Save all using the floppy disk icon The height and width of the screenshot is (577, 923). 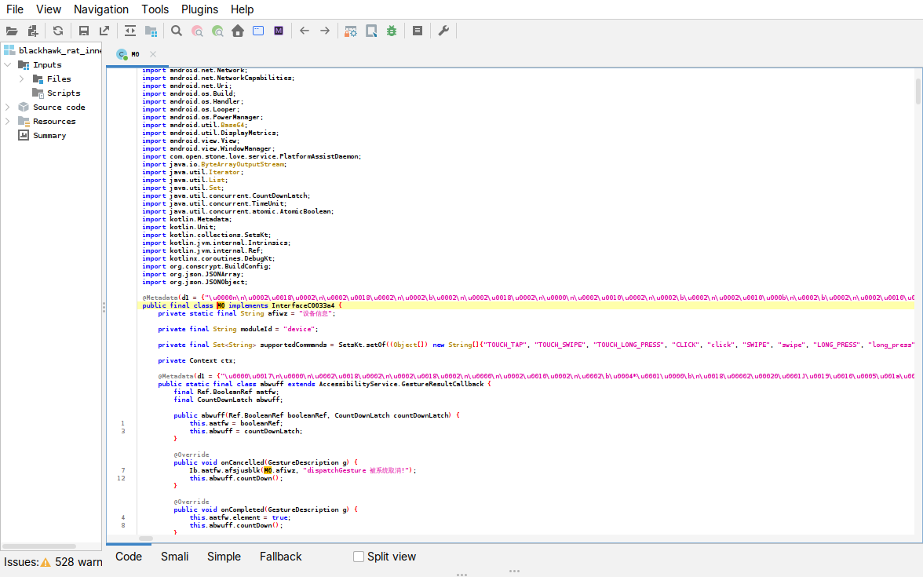(x=83, y=31)
